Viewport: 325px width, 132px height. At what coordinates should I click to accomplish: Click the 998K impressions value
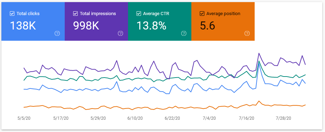point(86,26)
